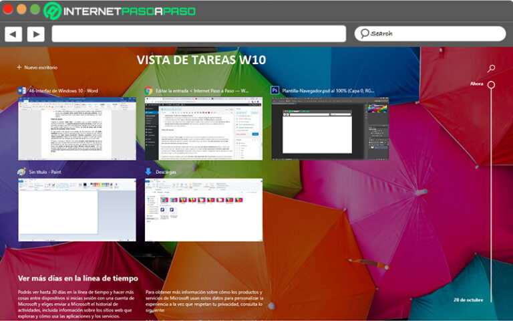Screen dimensions: 513x321
Task: Click the Word icon beside 46-Interfaz title
Action: [x=22, y=90]
